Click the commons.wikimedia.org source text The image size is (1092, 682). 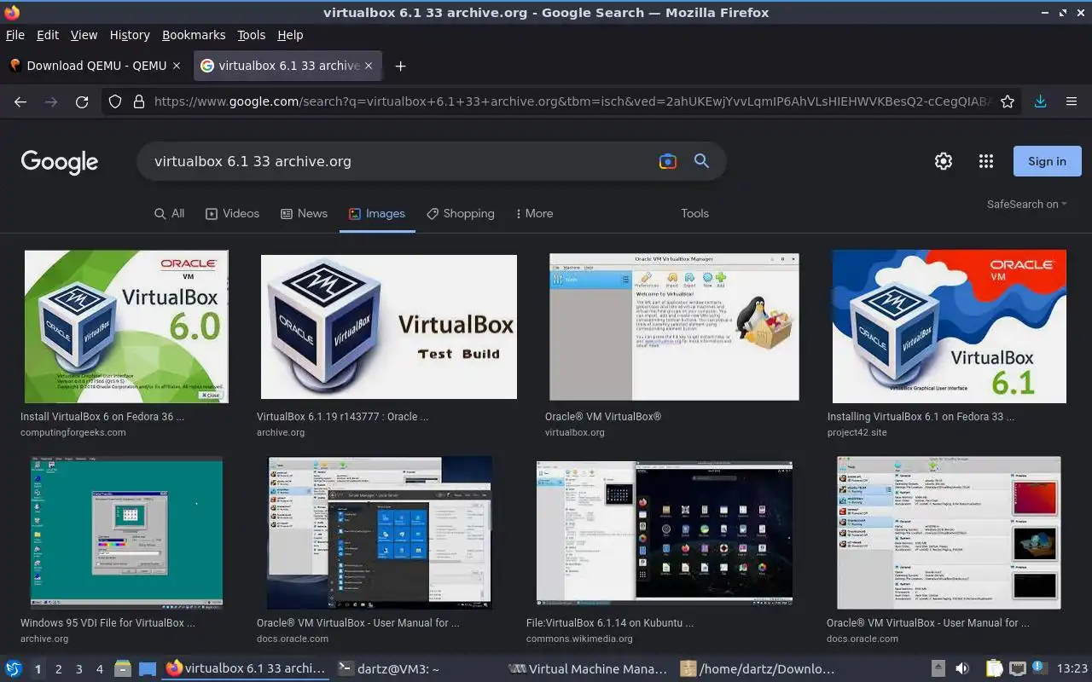pos(579,639)
